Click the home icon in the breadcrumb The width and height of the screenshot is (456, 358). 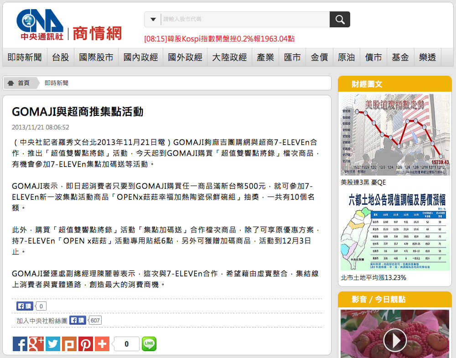pos(11,83)
